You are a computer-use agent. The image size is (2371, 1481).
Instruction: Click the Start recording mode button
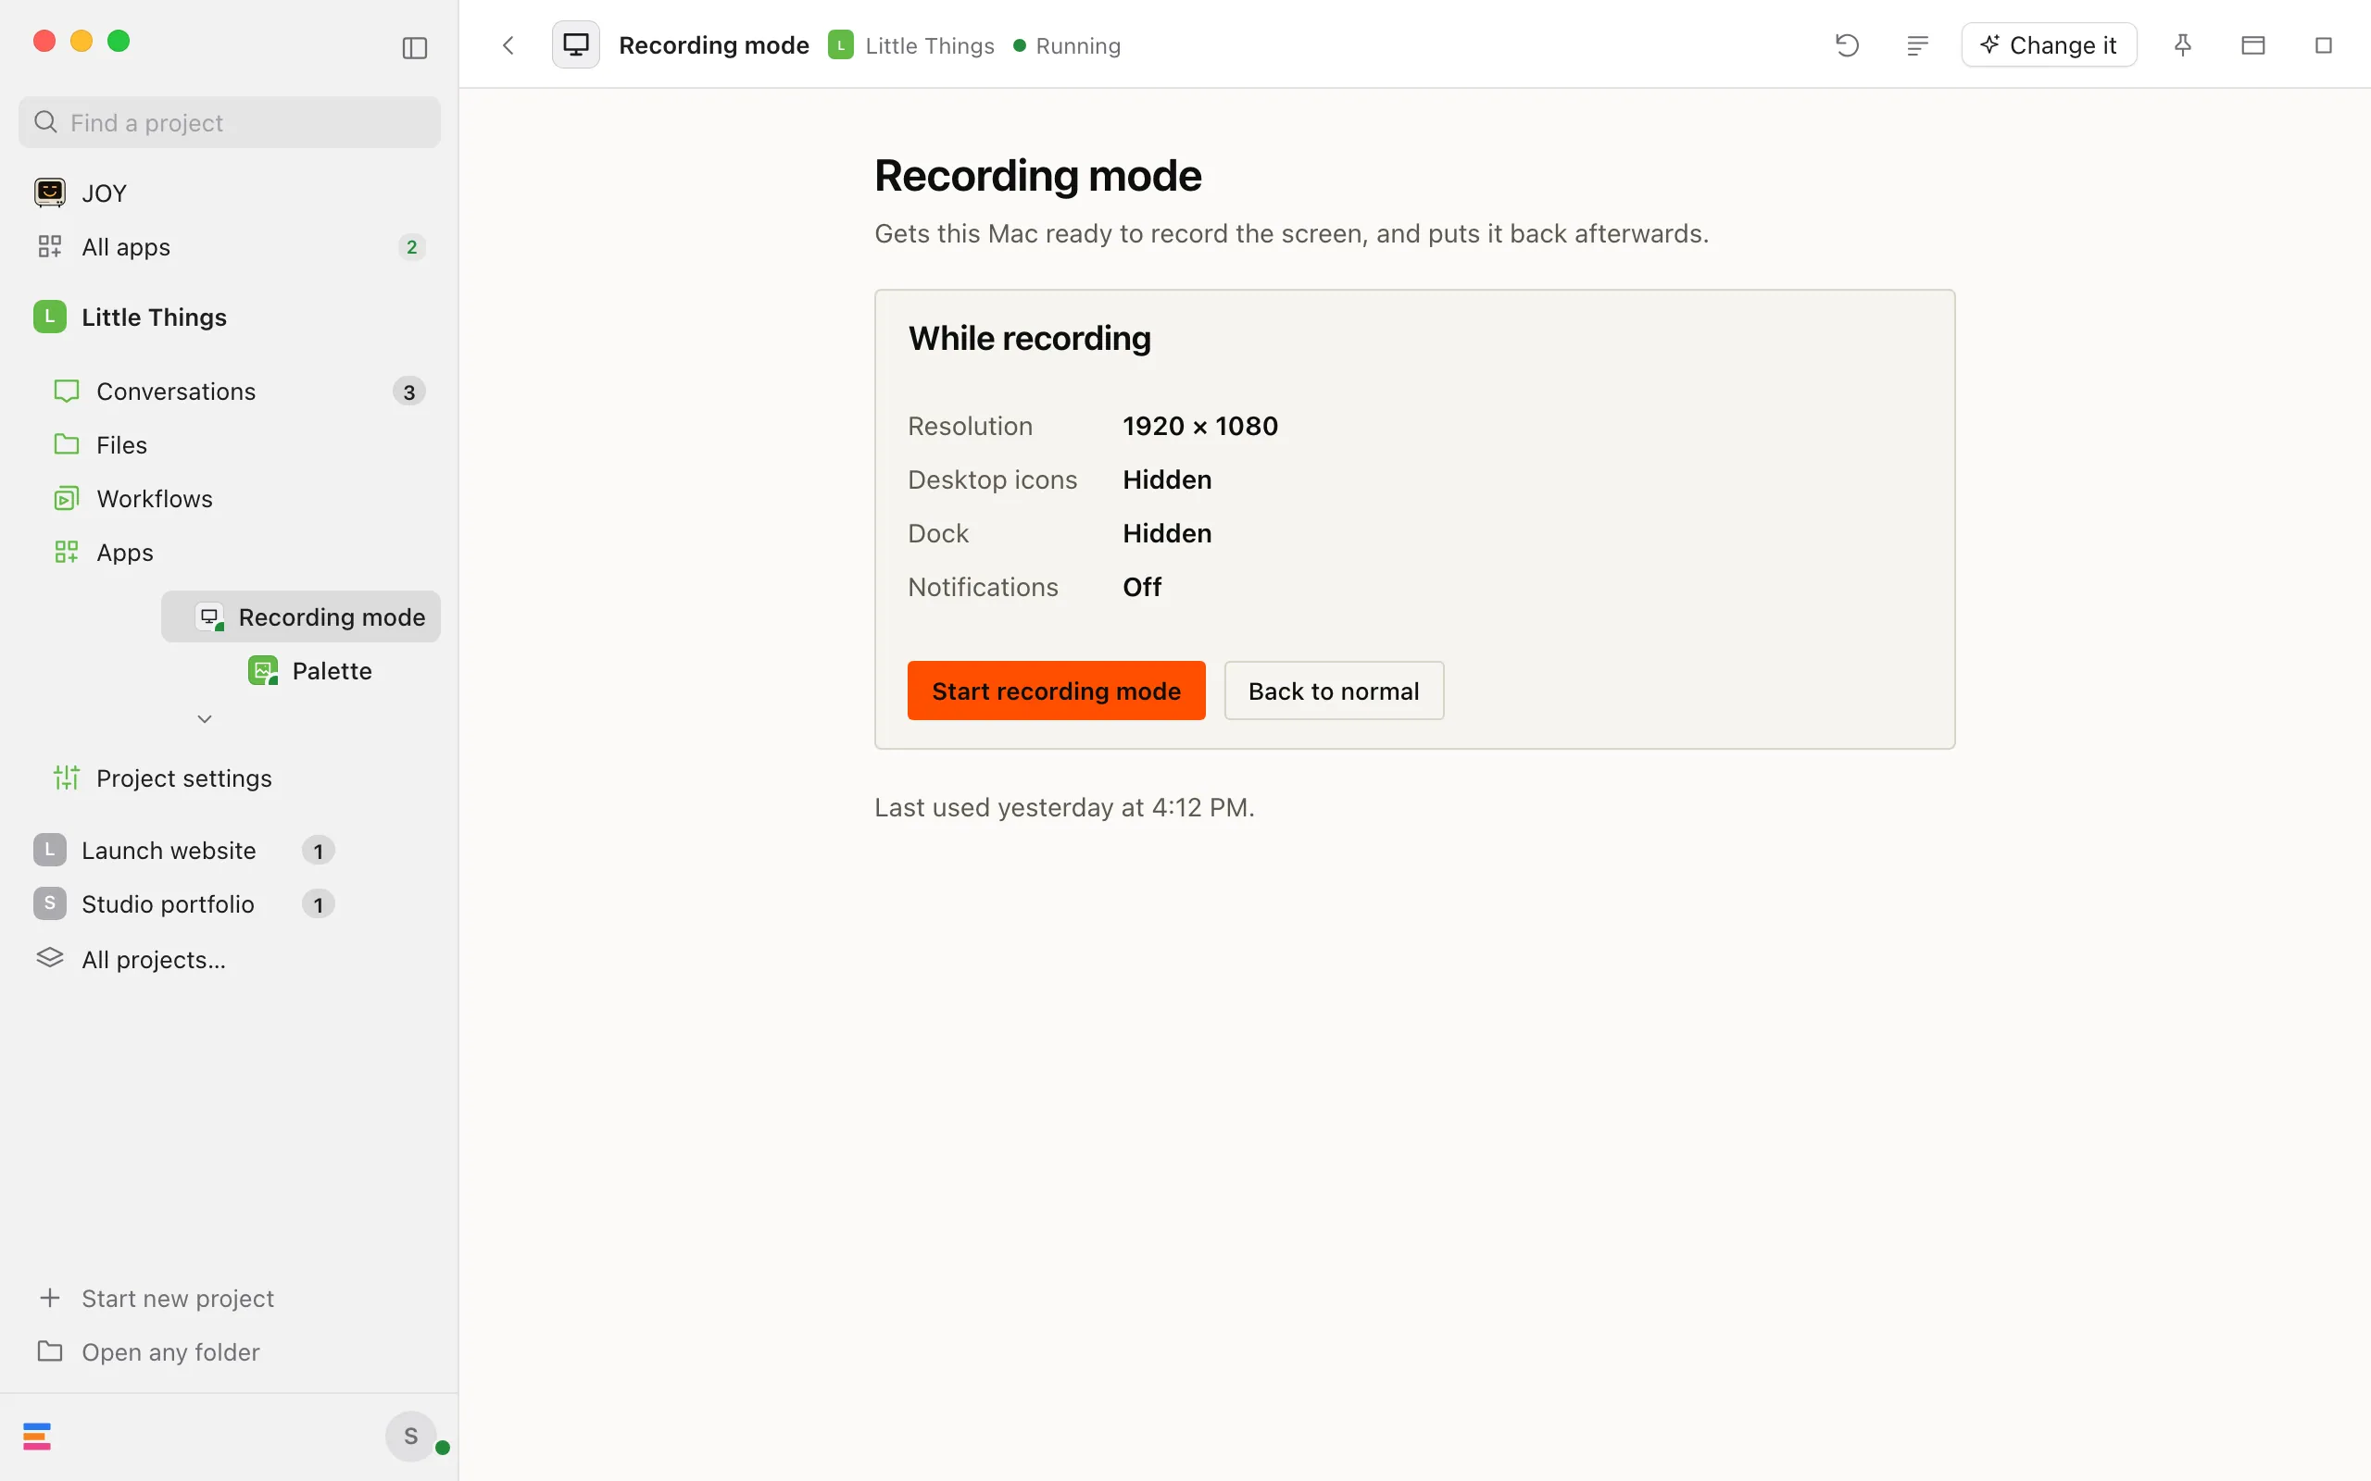point(1056,691)
